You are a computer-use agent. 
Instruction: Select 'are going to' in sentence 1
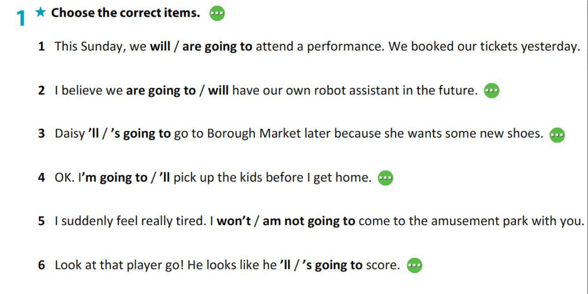click(x=217, y=47)
